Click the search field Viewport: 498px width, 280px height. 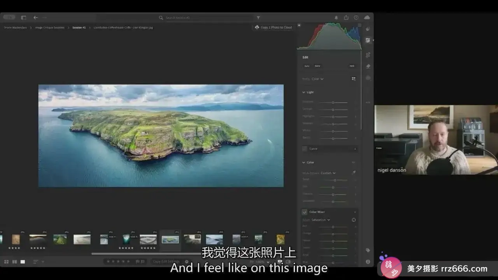(206, 17)
